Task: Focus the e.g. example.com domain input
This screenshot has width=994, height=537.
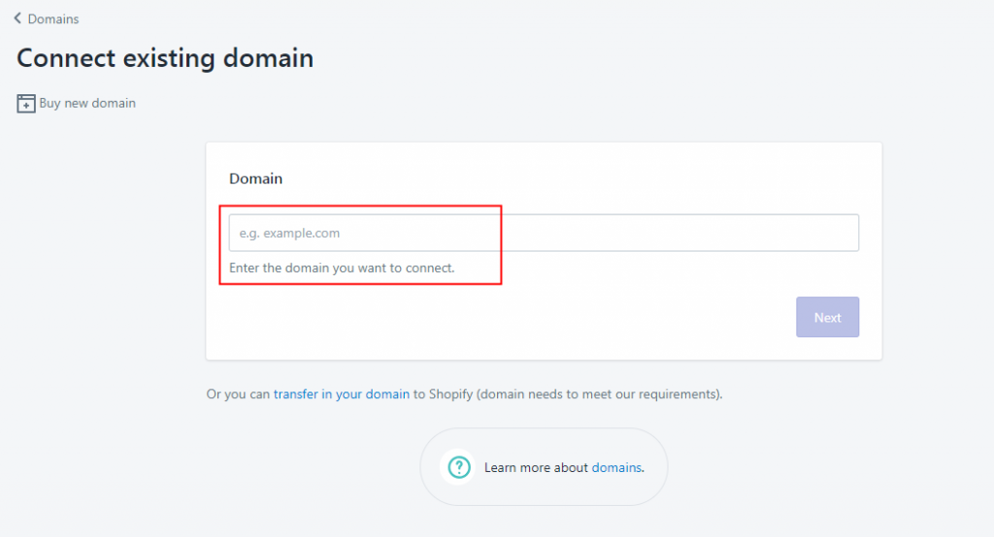Action: 544,233
